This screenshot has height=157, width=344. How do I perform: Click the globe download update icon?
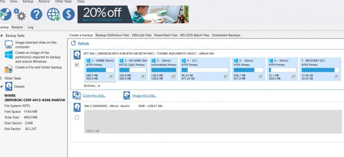point(53,15)
